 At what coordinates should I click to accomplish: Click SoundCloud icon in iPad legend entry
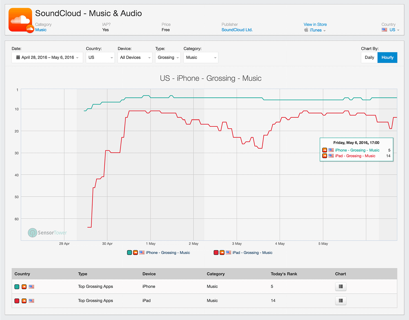222,252
